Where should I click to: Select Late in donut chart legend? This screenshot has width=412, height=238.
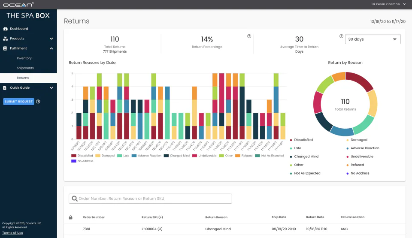point(296,148)
